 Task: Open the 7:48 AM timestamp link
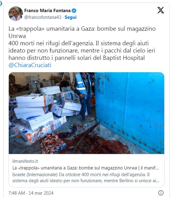click(17, 193)
